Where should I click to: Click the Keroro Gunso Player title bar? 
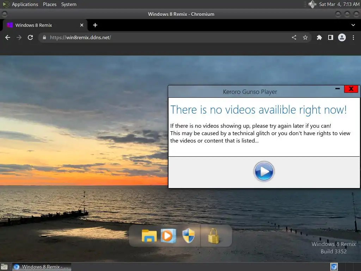(250, 92)
